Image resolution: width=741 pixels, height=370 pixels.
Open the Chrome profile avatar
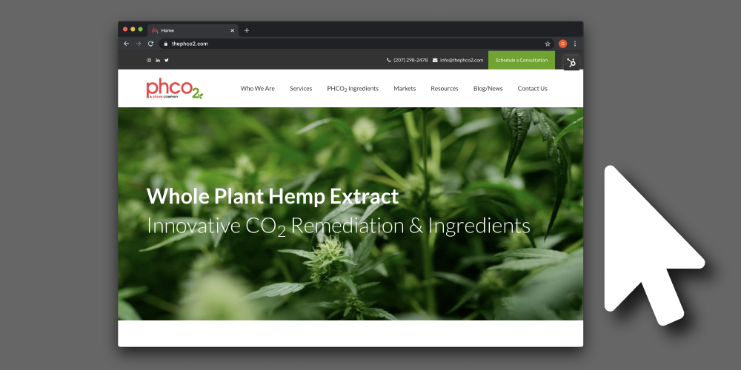[x=562, y=44]
